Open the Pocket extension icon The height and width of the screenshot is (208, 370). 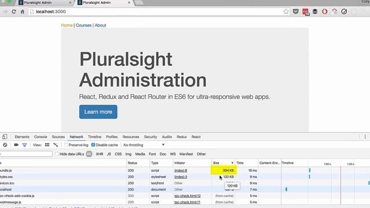tap(295, 12)
